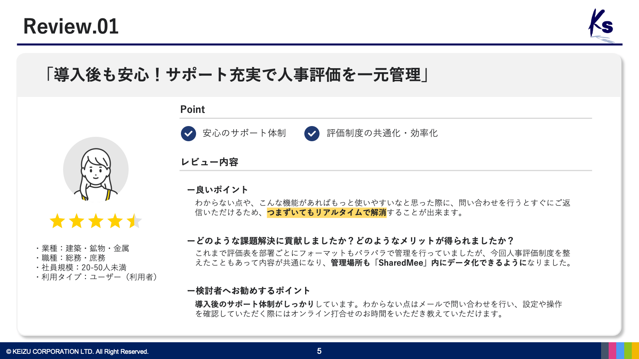This screenshot has width=639, height=359.
Task: Click the headline 導入後も安心!サポート充実
Action: point(237,75)
